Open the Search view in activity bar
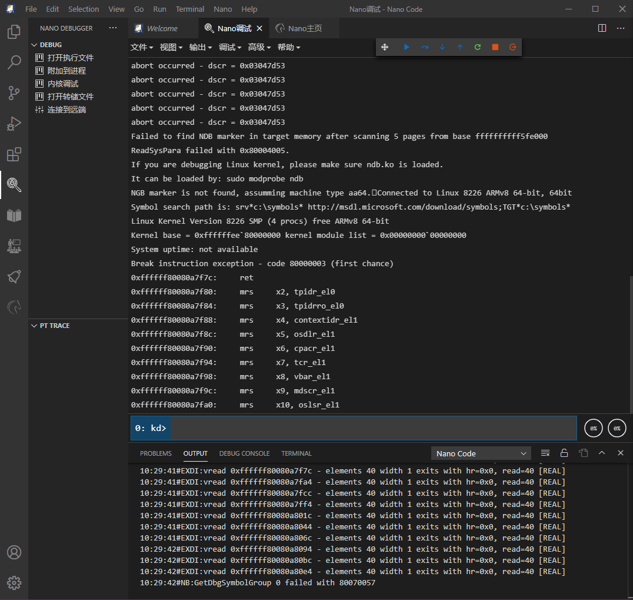Viewport: 633px width, 600px height. click(14, 62)
